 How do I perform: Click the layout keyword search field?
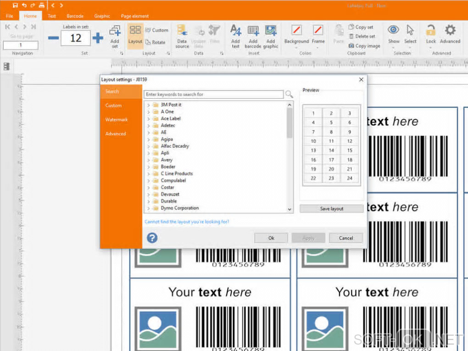[x=213, y=95]
